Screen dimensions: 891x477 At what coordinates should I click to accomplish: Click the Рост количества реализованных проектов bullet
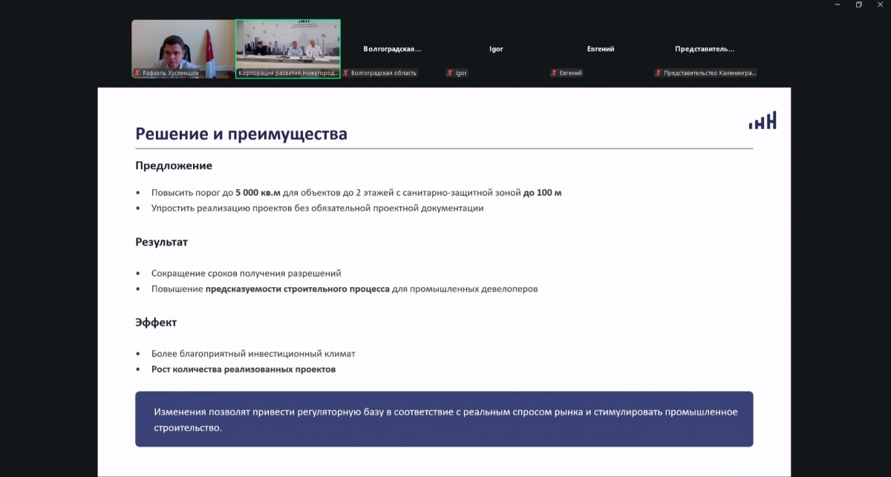244,369
